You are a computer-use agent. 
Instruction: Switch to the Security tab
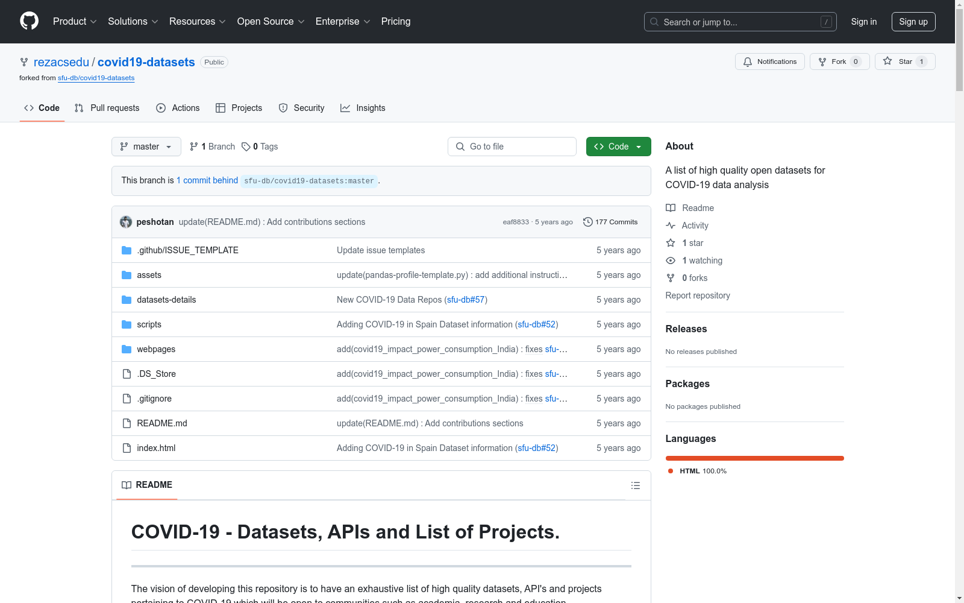(x=302, y=108)
